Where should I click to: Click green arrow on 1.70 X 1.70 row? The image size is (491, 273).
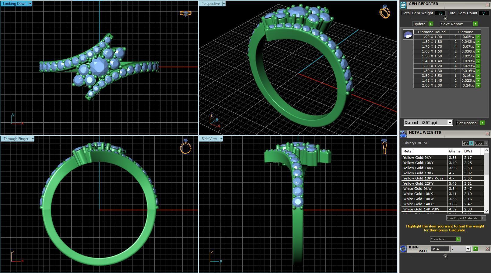(x=478, y=46)
